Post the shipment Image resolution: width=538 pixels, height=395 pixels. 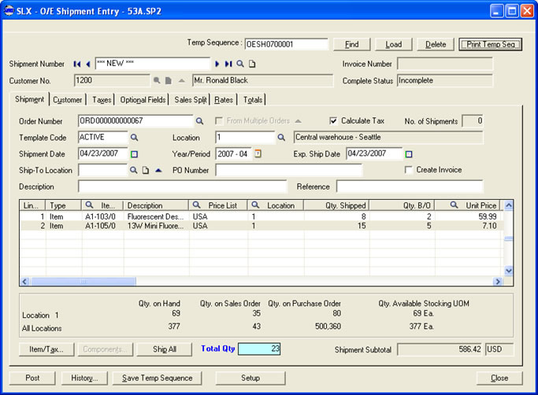[32, 378]
